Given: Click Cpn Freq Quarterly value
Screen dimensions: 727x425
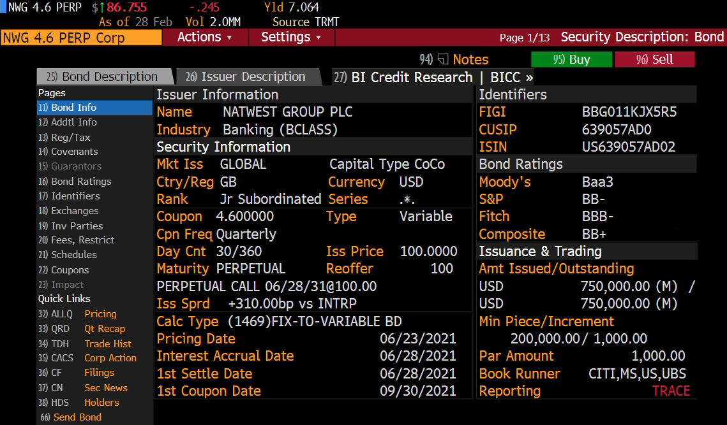Looking at the screenshot, I should (246, 234).
